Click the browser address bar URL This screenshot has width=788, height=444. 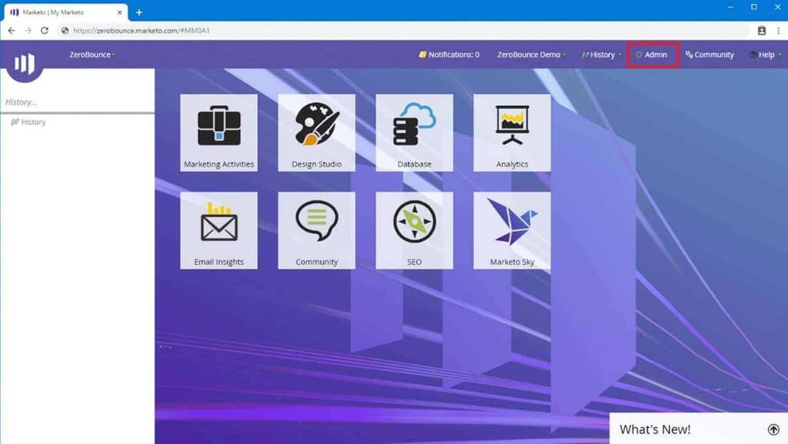click(x=142, y=31)
